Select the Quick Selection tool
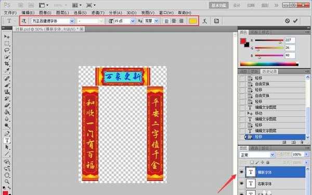This screenshot has height=195, width=312. [7, 57]
